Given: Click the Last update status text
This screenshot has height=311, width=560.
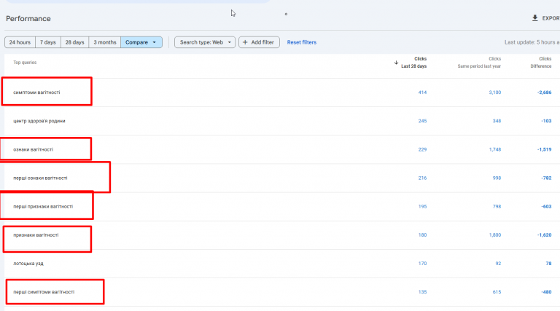Looking at the screenshot, I should point(532,42).
